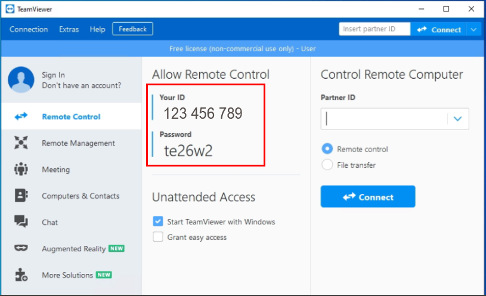The width and height of the screenshot is (486, 296).
Task: Maximize the TeamViewer window
Action: (x=446, y=9)
